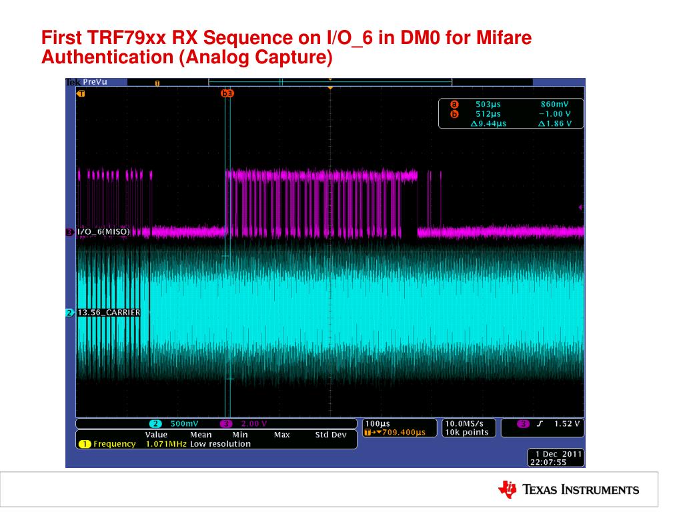
Task: Click the 512µs cursor b time value
Action: pyautogui.click(x=488, y=114)
